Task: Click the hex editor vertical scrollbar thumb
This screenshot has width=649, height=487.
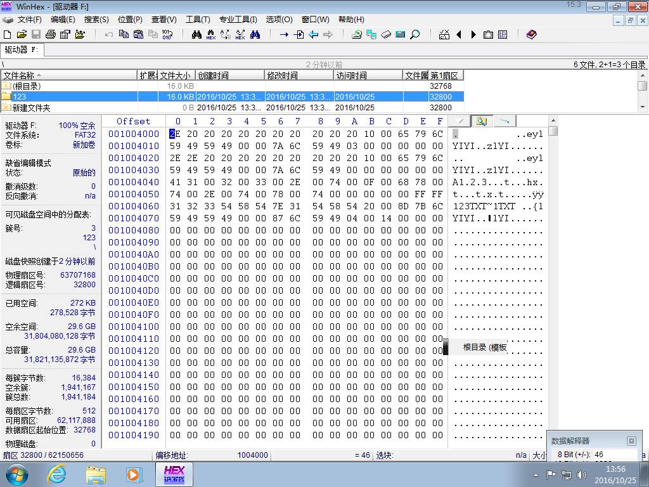Action: pyautogui.click(x=553, y=131)
